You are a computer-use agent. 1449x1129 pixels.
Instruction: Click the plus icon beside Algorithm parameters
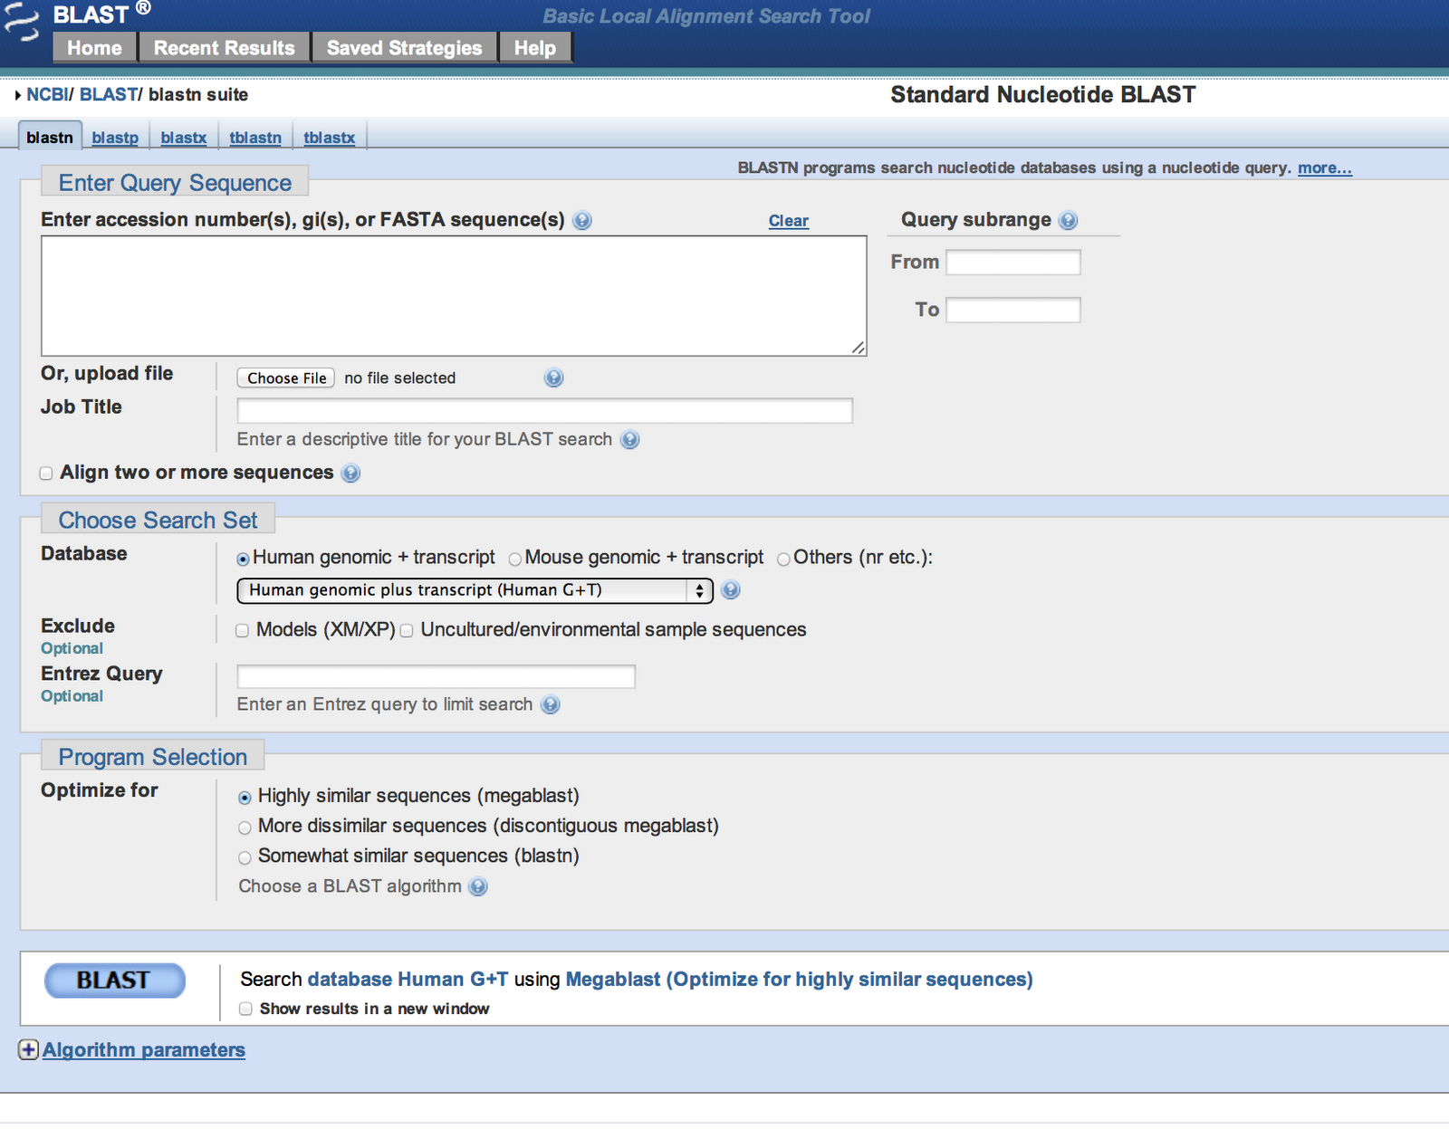click(29, 1050)
